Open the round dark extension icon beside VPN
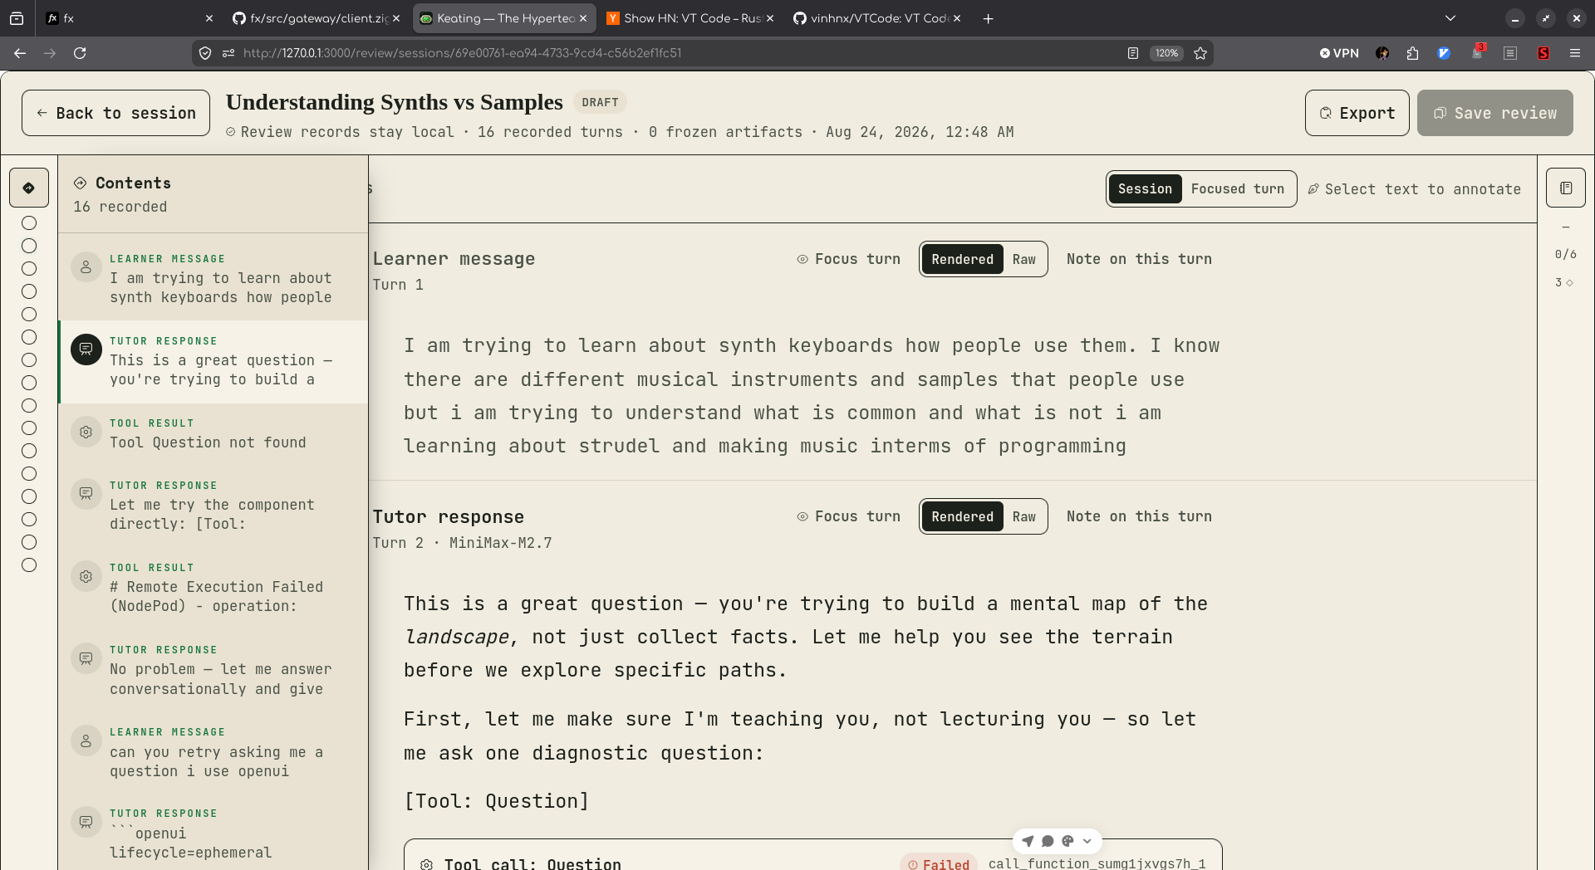The height and width of the screenshot is (870, 1595). [1382, 53]
